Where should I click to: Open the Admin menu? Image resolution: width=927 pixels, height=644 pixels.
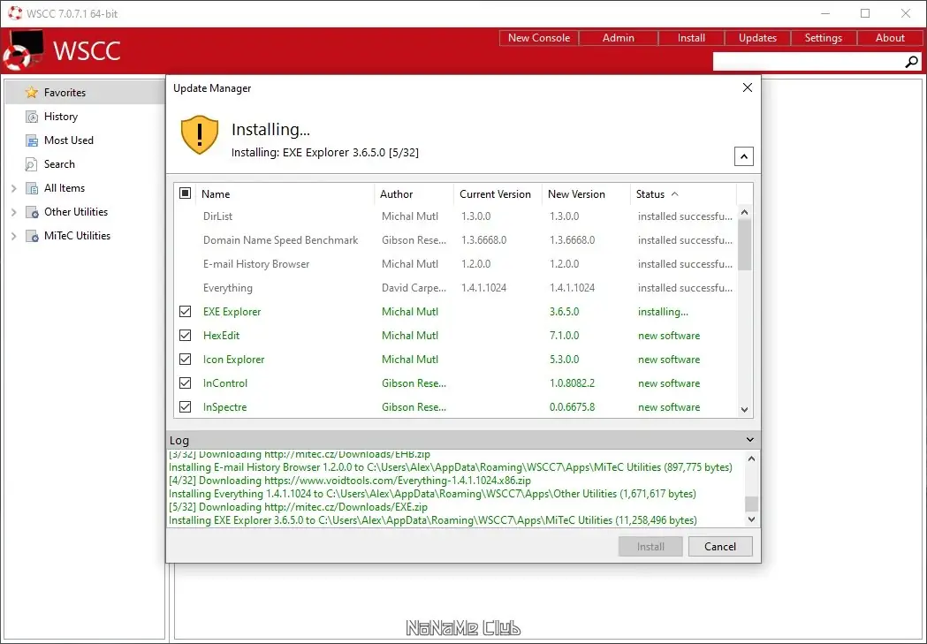(x=619, y=38)
